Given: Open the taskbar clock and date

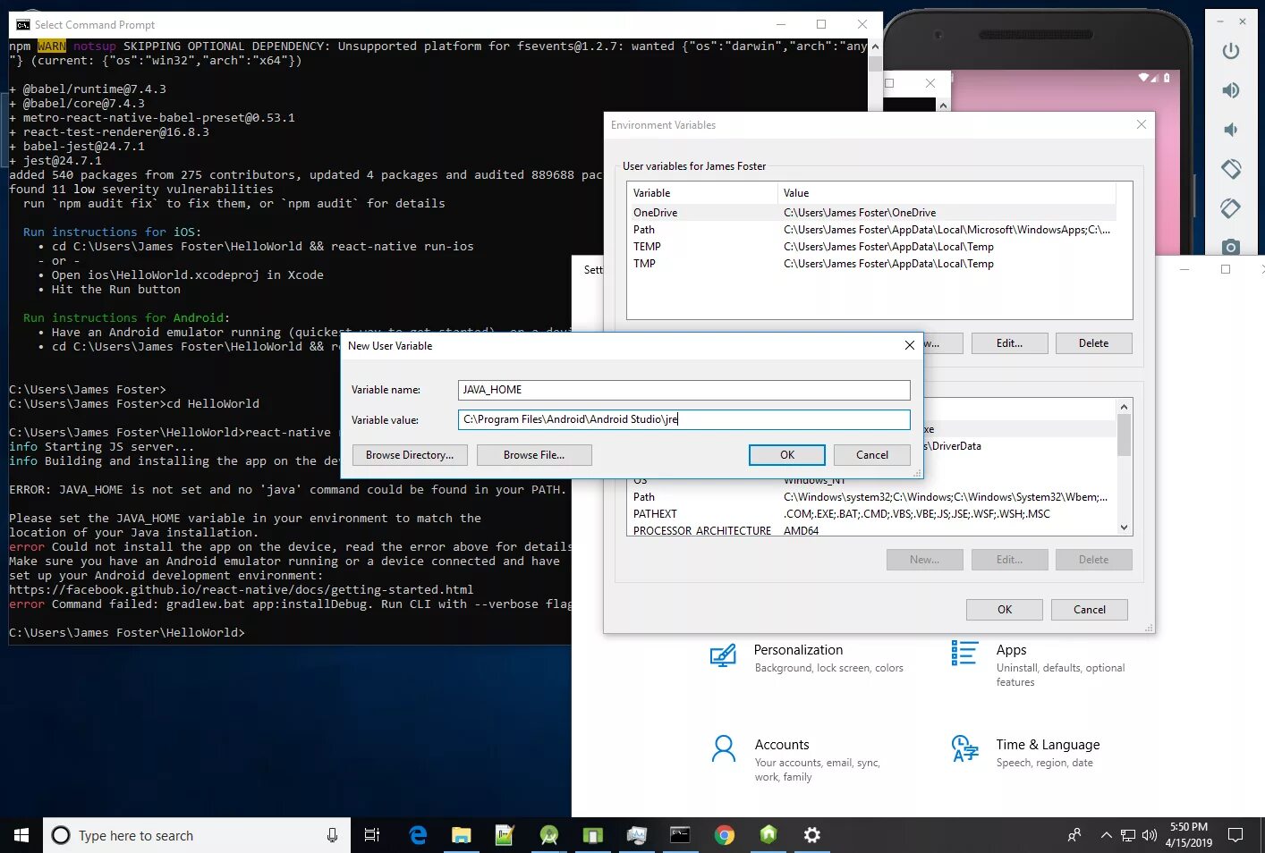Looking at the screenshot, I should [1188, 835].
